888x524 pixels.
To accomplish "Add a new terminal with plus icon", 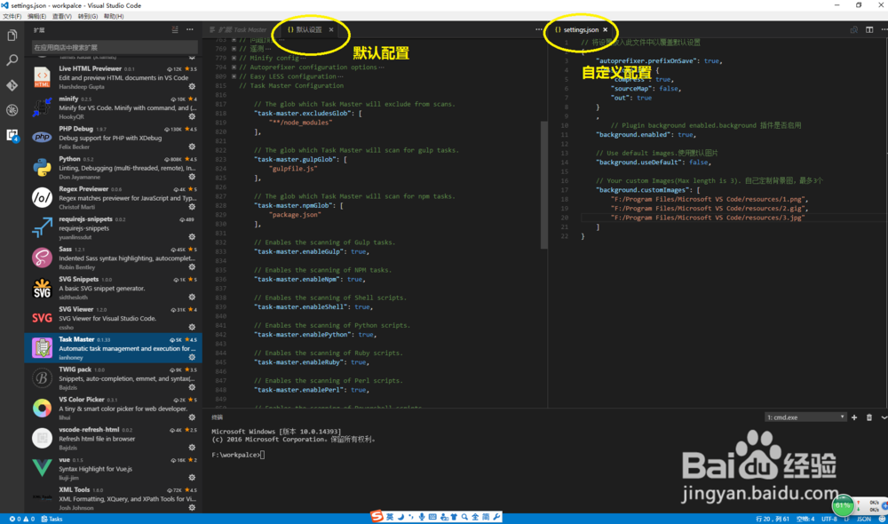I will 854,417.
